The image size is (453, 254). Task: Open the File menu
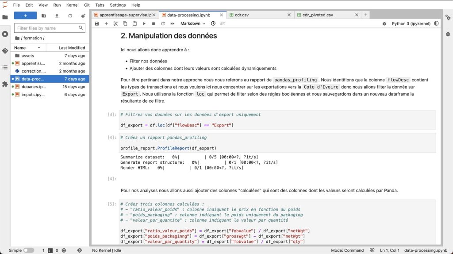[16, 5]
